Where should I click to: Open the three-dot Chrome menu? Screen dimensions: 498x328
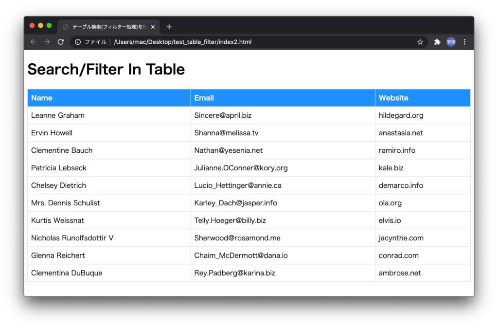coord(464,42)
